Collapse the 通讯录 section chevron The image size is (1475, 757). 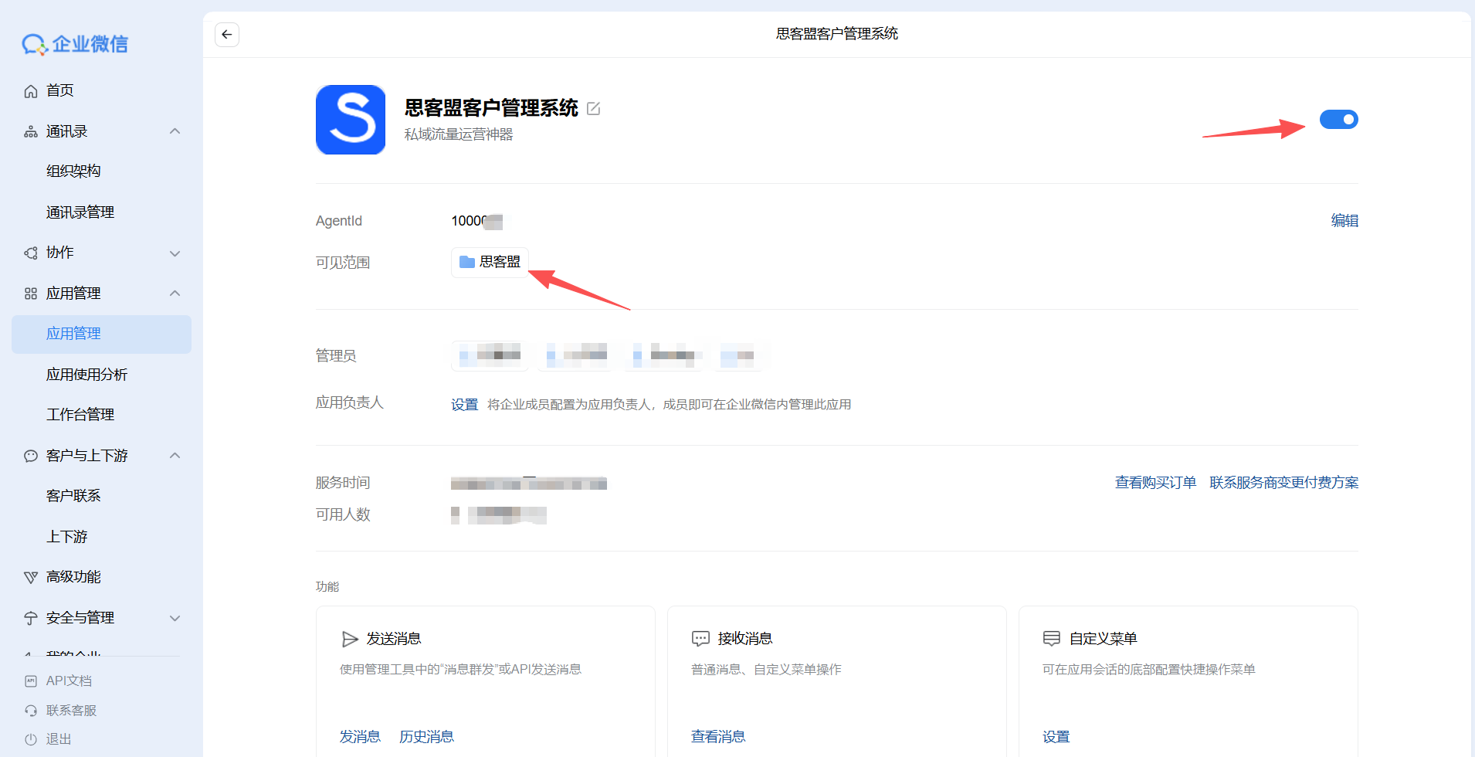coord(175,131)
